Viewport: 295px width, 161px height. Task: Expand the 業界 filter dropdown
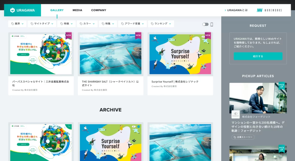(x=17, y=24)
